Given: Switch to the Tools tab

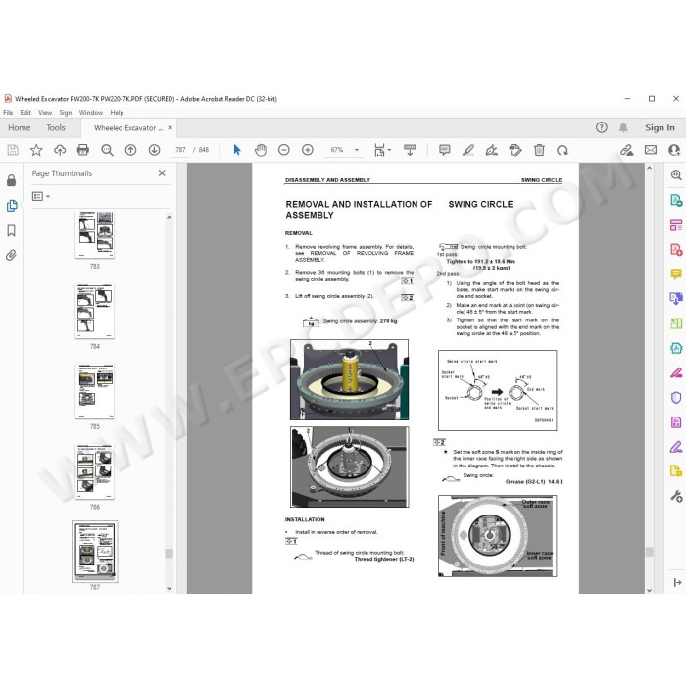Looking at the screenshot, I should [x=56, y=127].
